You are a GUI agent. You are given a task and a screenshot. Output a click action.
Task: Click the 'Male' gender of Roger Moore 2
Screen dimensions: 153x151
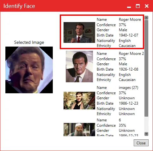point(123,64)
